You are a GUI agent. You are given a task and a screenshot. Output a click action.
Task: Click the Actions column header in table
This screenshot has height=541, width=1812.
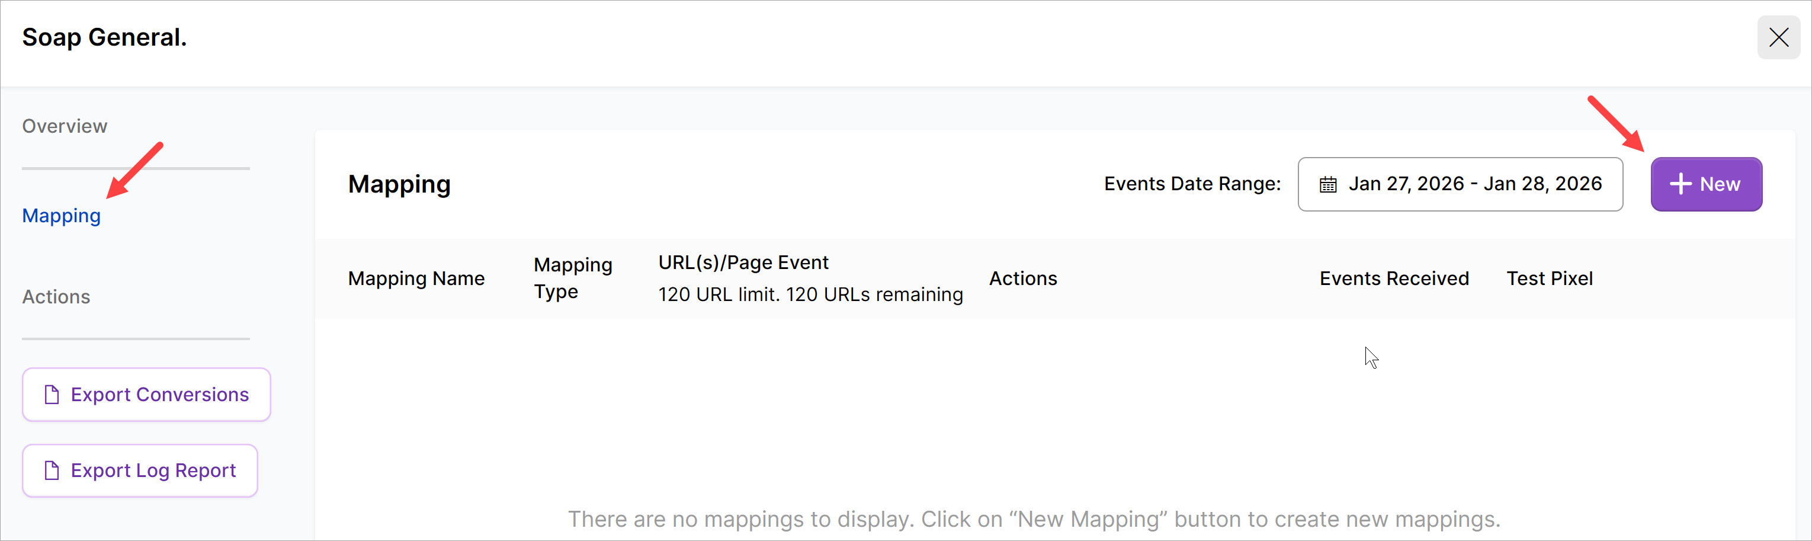pos(1023,278)
